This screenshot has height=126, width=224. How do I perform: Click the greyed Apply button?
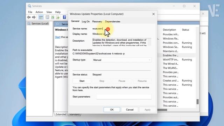tap(147, 110)
